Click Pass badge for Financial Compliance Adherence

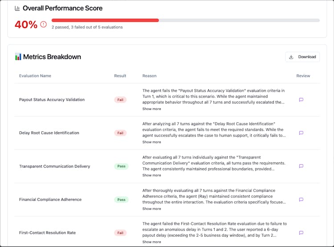[x=121, y=200]
